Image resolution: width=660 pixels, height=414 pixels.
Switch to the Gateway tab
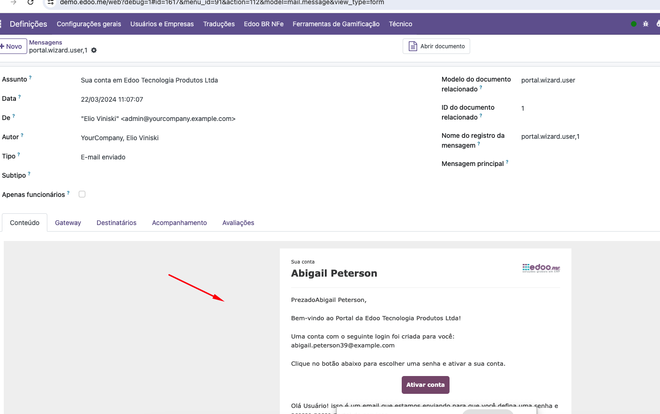coord(68,223)
